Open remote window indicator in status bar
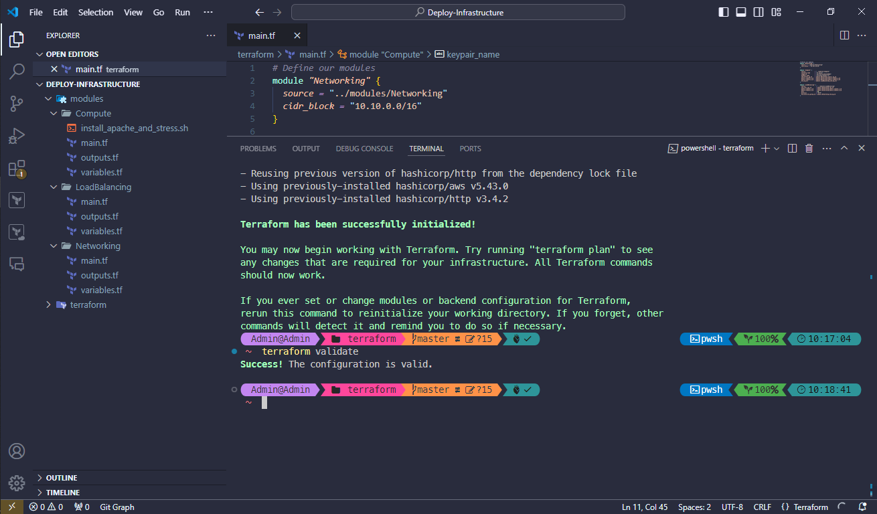Image resolution: width=877 pixels, height=514 pixels. [11, 507]
